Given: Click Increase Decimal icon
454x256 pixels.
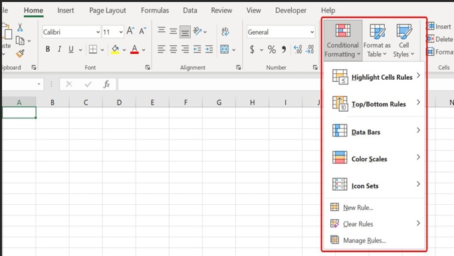Looking at the screenshot, I should click(x=298, y=49).
